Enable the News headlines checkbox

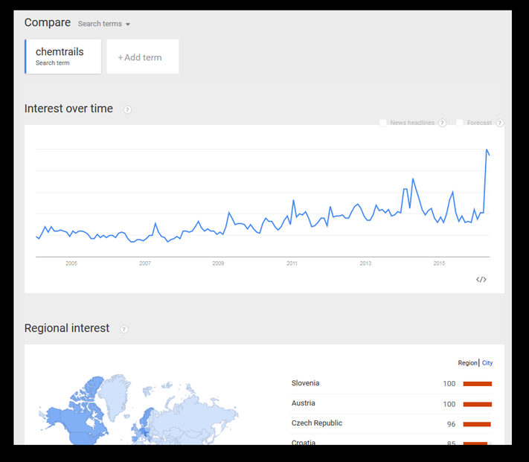pos(383,123)
